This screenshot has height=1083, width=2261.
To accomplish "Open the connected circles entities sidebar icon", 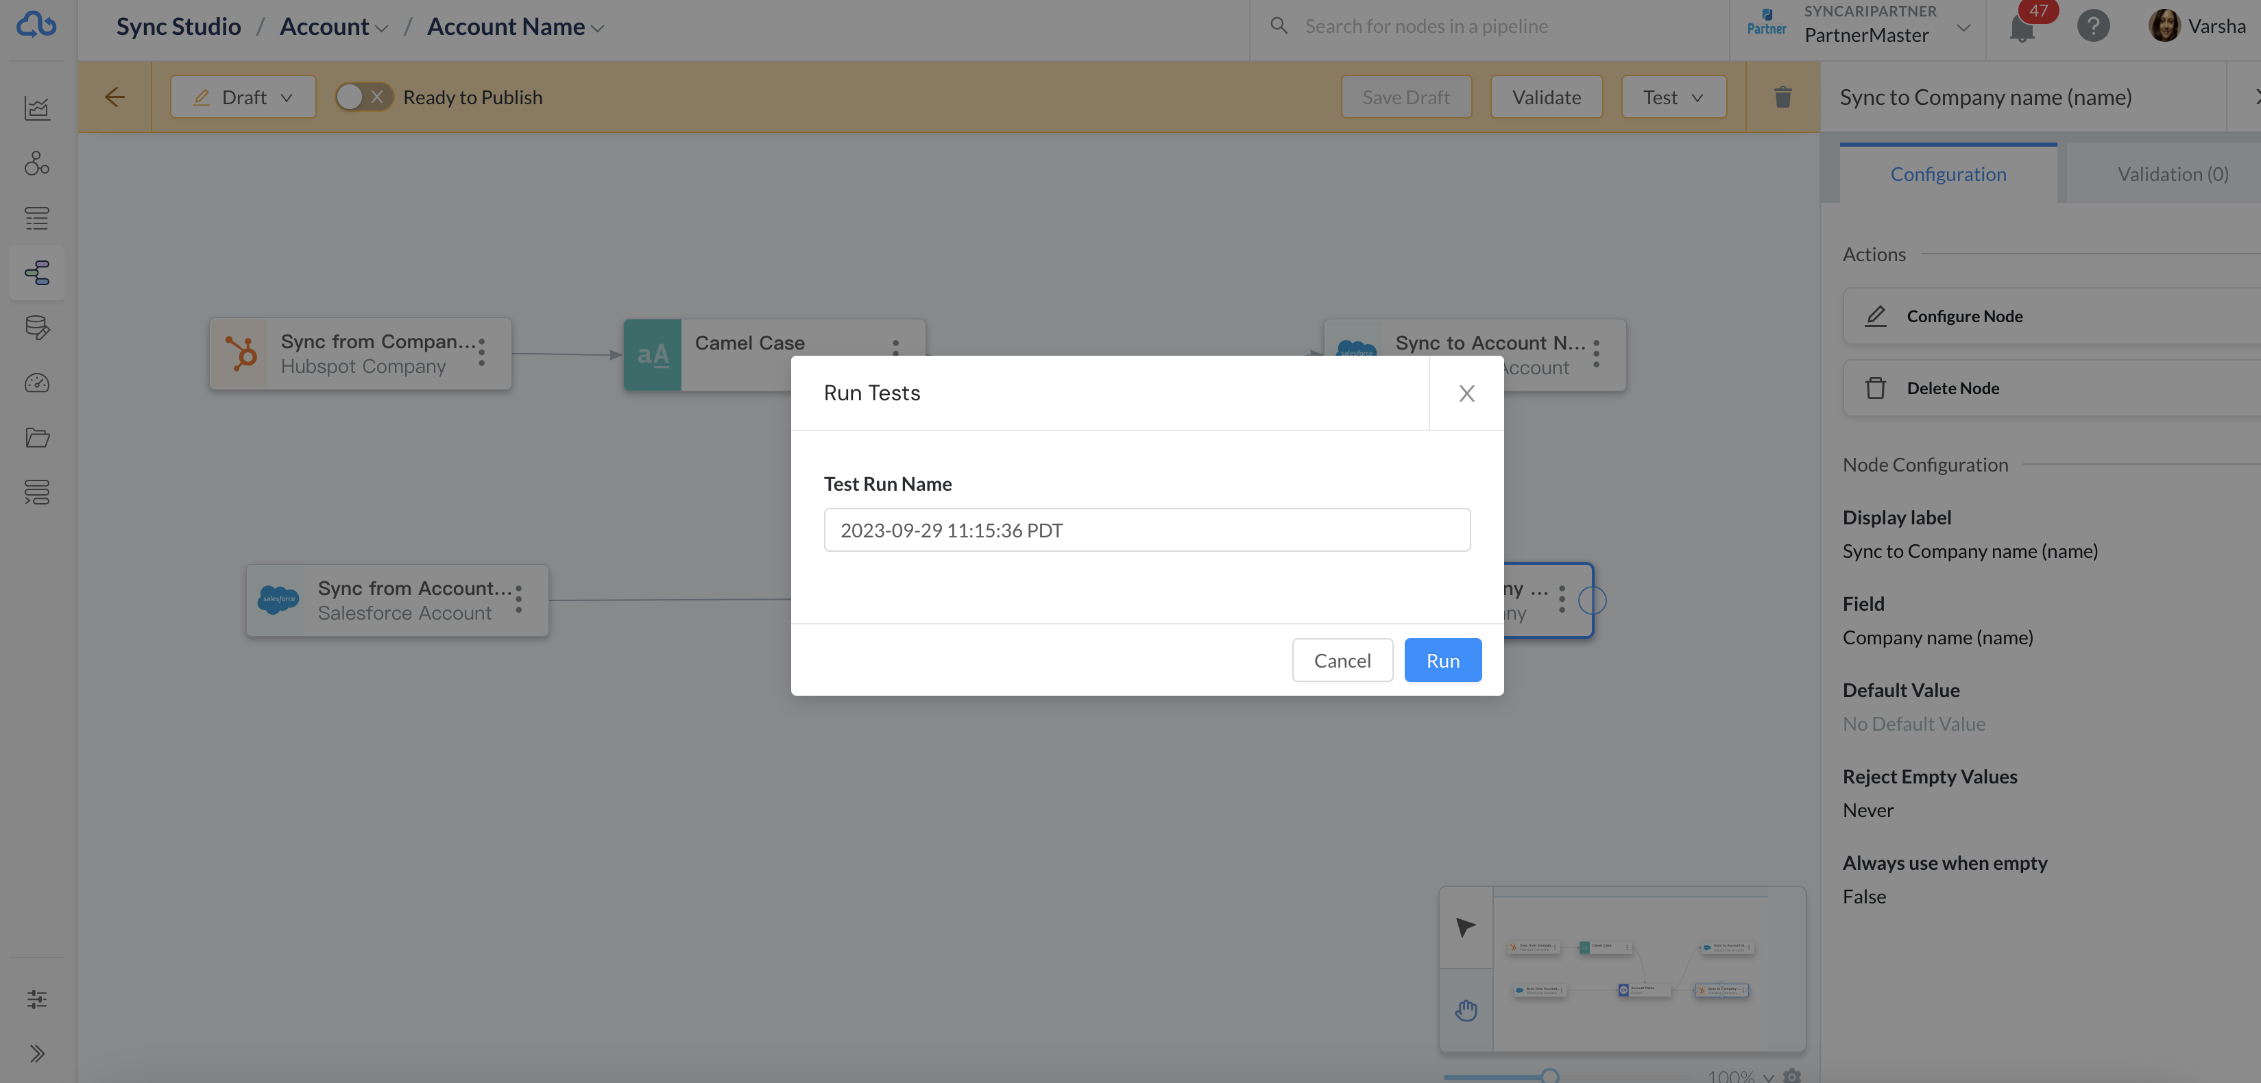I will point(37,163).
